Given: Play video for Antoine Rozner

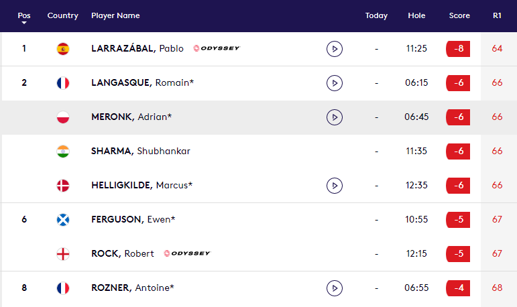Looking at the screenshot, I should [334, 288].
